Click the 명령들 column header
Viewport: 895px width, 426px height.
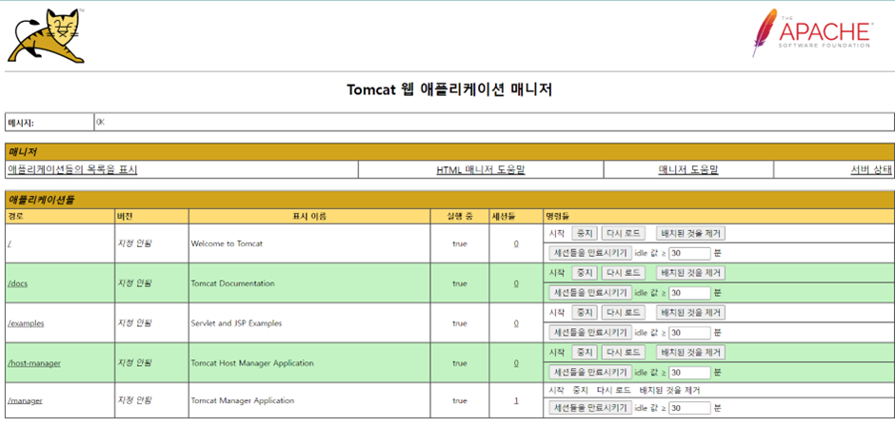point(558,217)
